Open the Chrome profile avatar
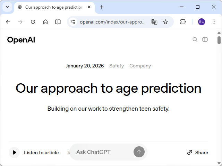The width and height of the screenshot is (222, 166). click(x=202, y=22)
